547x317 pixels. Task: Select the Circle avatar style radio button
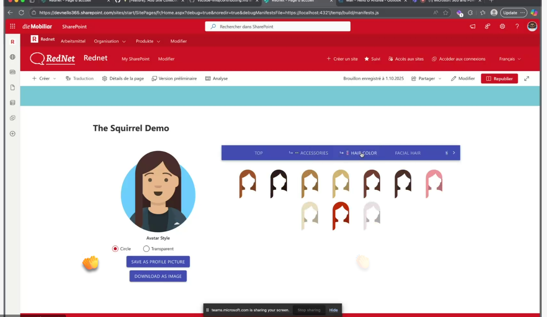point(115,249)
